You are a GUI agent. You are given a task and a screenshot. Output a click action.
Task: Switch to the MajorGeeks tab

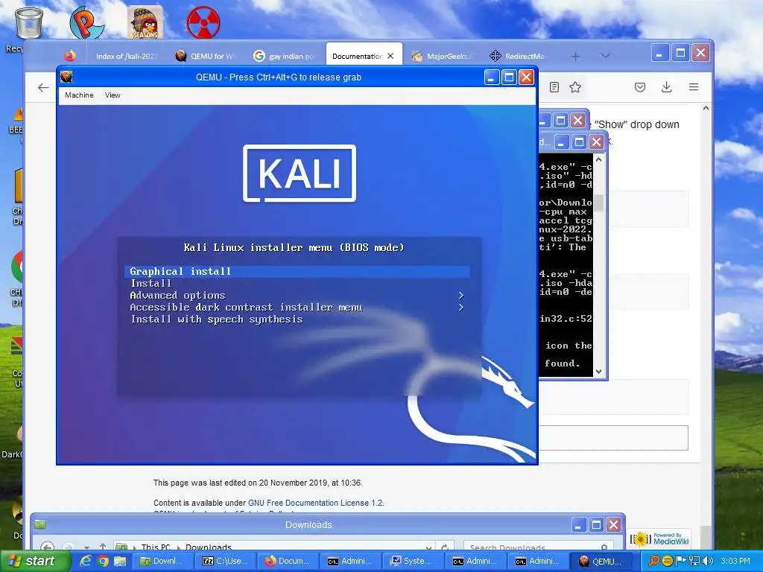(443, 57)
